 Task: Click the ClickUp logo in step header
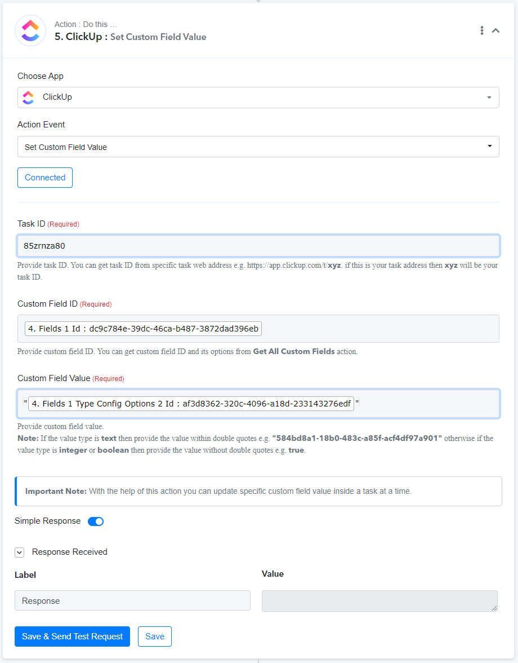point(30,30)
